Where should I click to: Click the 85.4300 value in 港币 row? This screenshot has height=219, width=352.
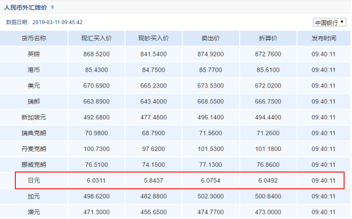[97, 70]
